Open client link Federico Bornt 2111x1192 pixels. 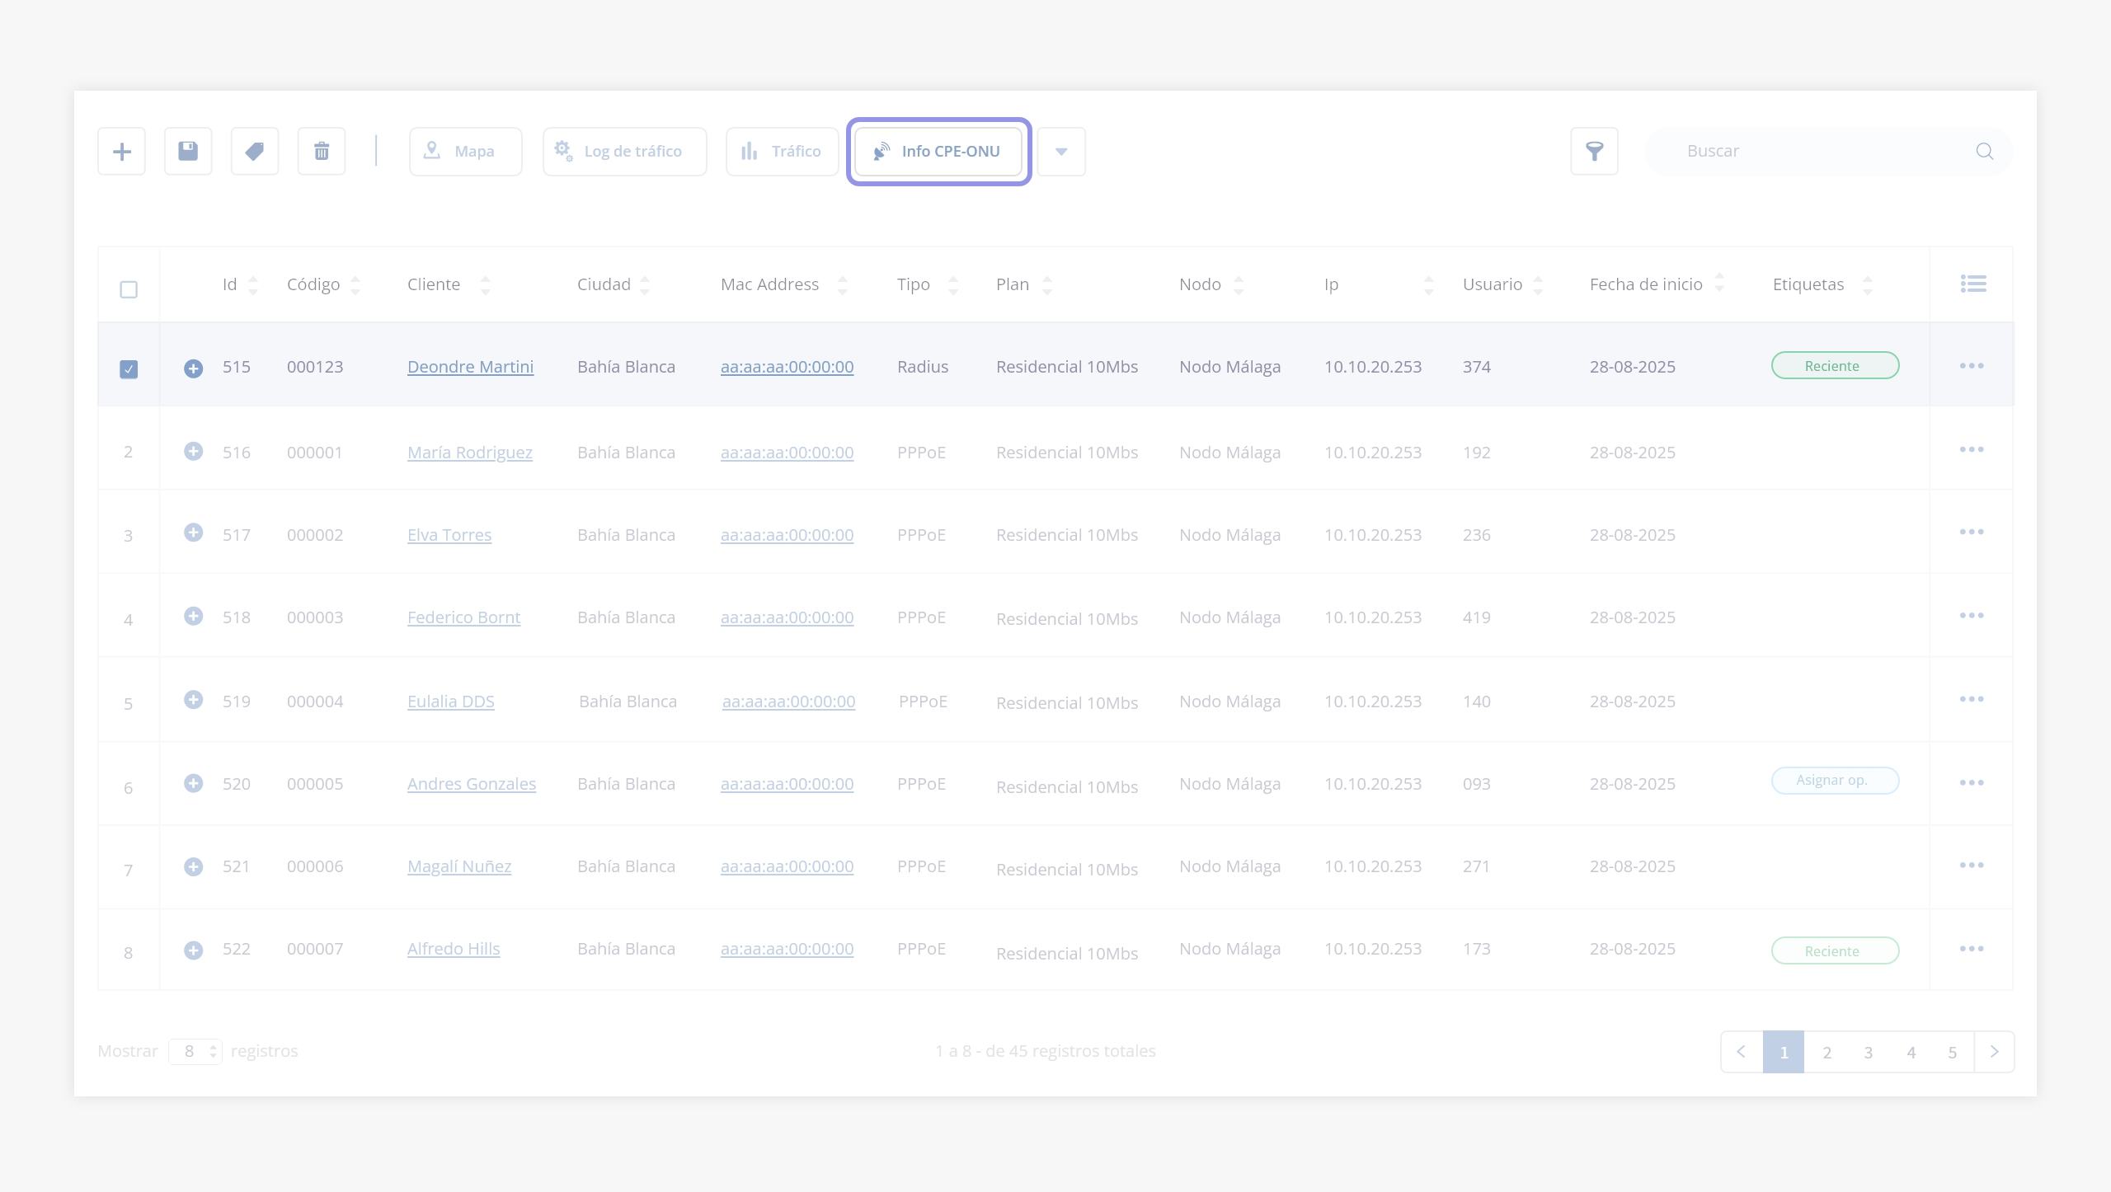(463, 617)
